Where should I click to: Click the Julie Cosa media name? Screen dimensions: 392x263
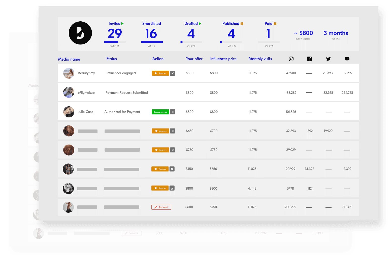pos(86,112)
